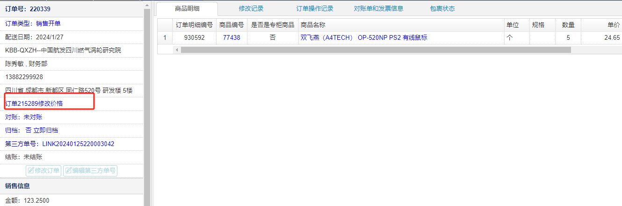Viewport: 622px width, 206px height.
Task: Open the 修改记录 tab
Action: [x=251, y=8]
